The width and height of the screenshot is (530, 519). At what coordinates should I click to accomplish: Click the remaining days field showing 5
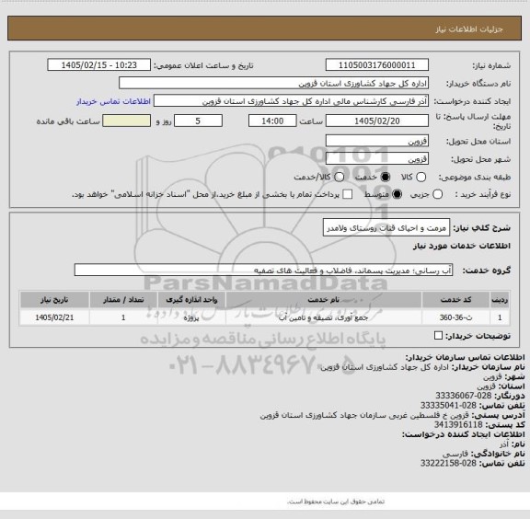click(x=198, y=121)
